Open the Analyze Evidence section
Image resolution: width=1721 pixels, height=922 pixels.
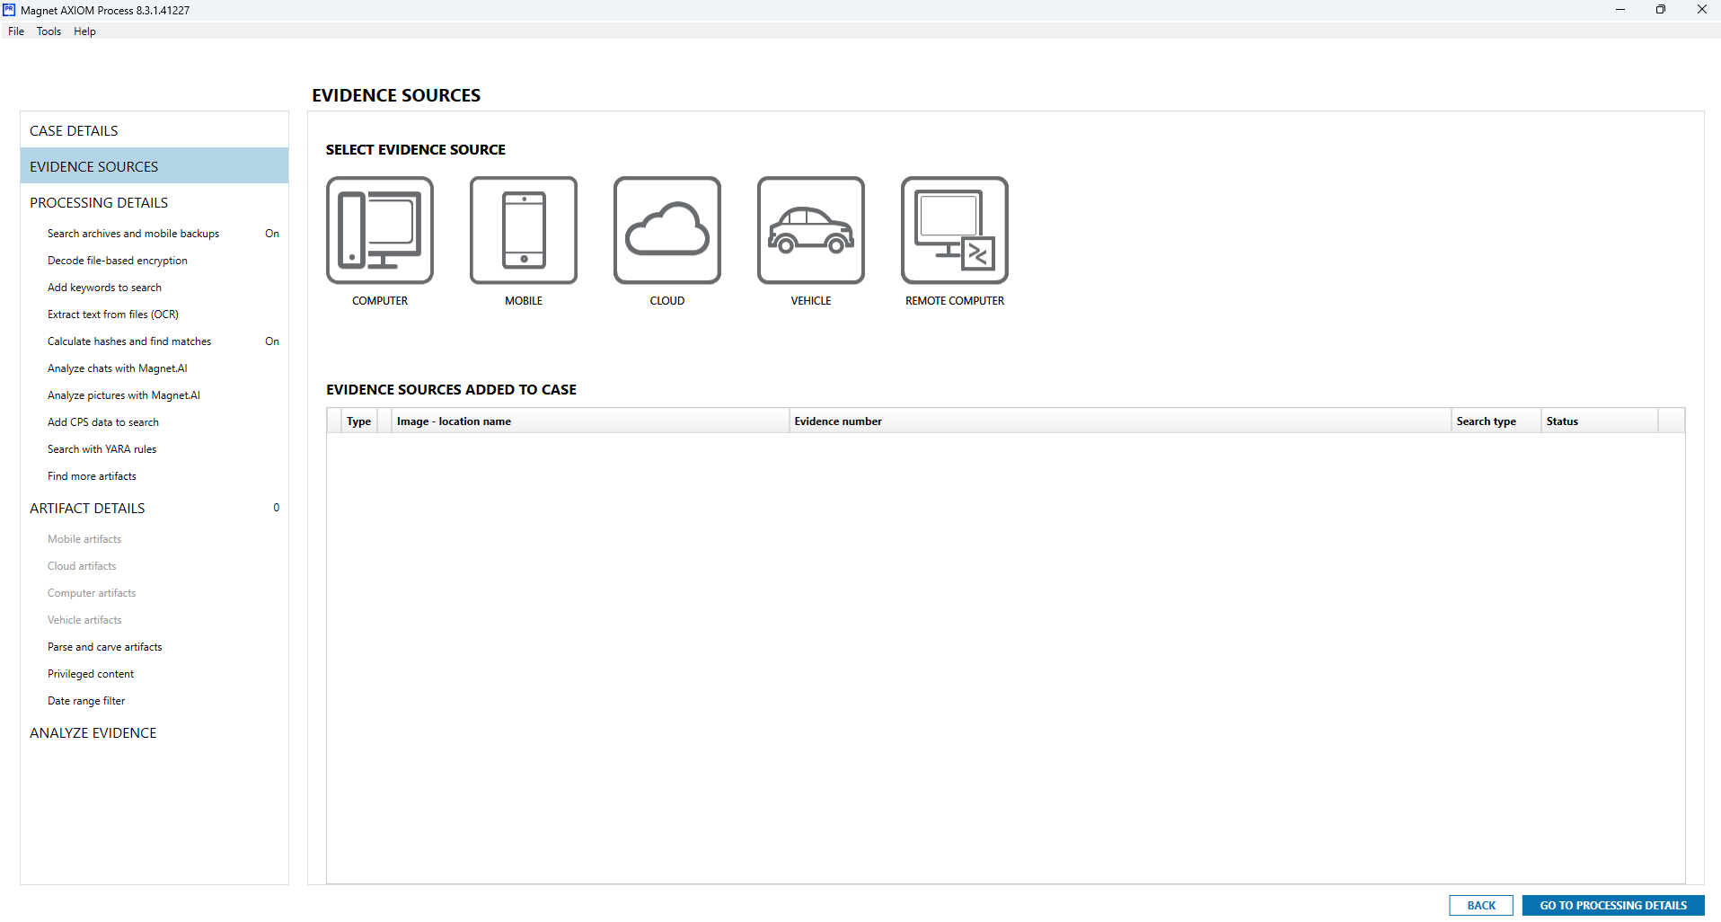pos(154,732)
